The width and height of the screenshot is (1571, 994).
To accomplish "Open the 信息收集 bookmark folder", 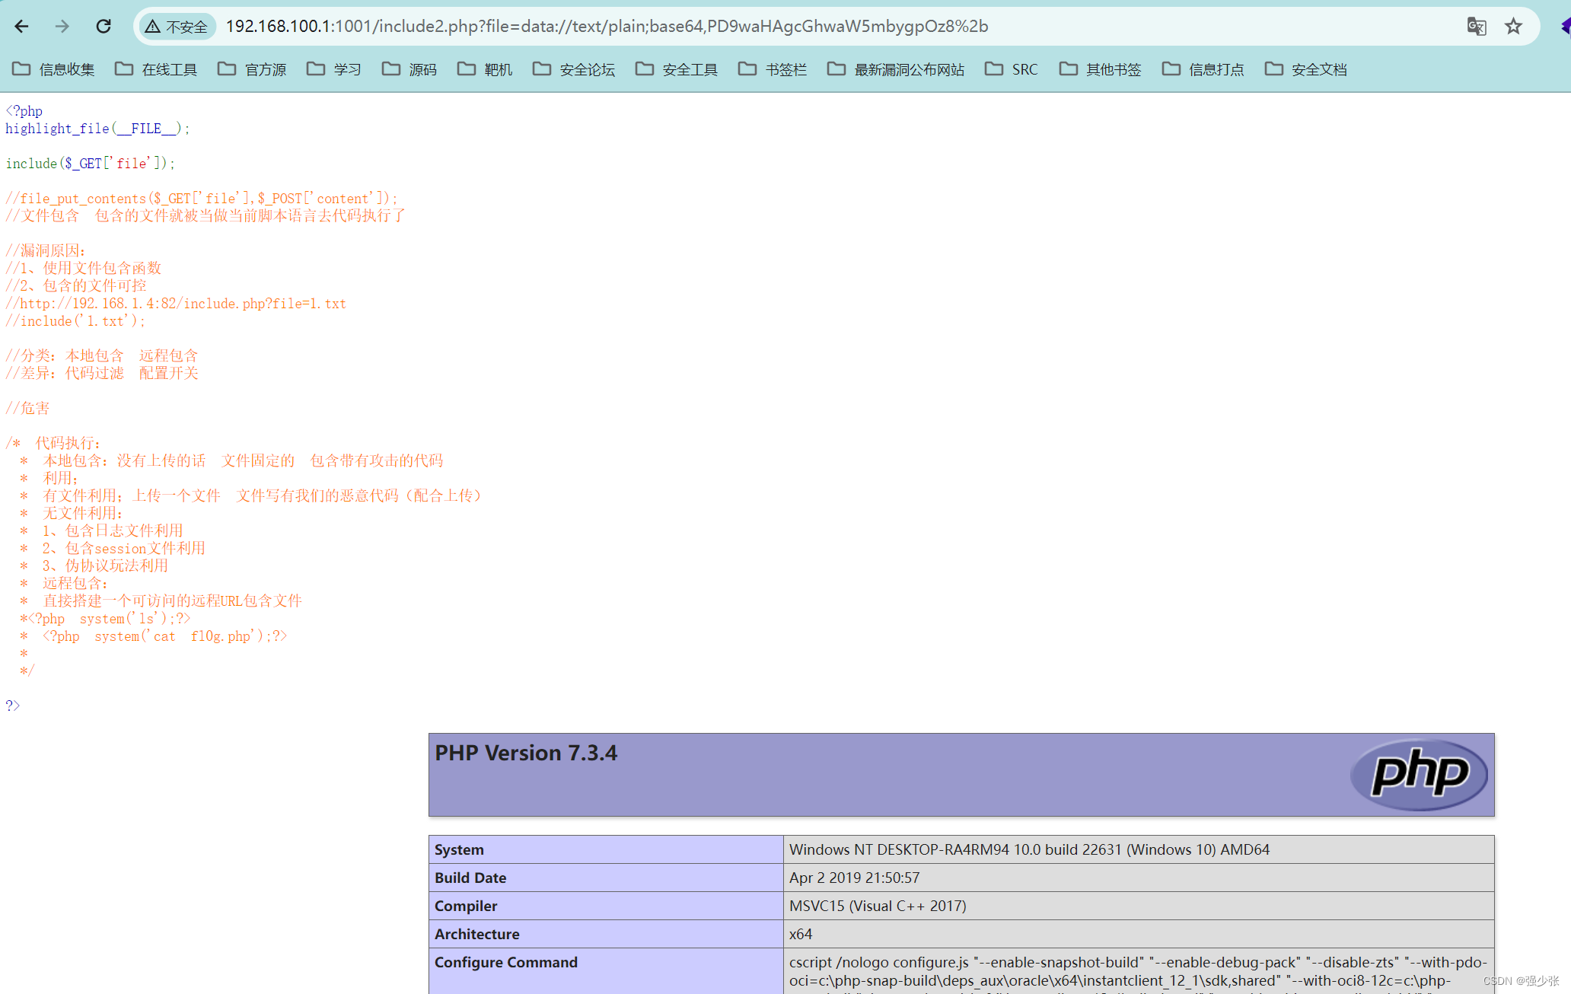I will (53, 69).
